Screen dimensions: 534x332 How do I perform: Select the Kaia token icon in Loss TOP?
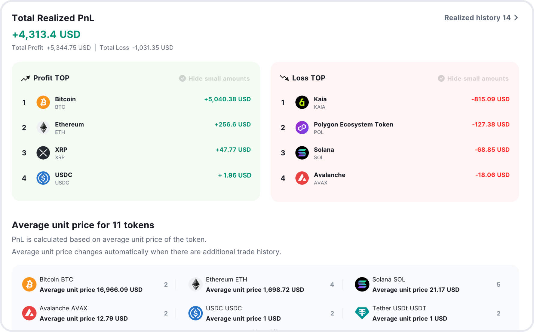click(302, 102)
